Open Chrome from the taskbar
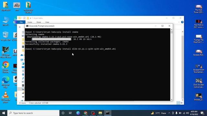The image size is (207, 116). [x=85, y=113]
